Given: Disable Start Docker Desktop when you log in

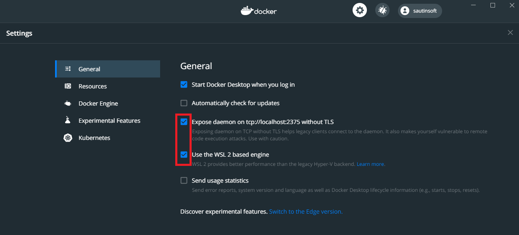Looking at the screenshot, I should [x=184, y=85].
